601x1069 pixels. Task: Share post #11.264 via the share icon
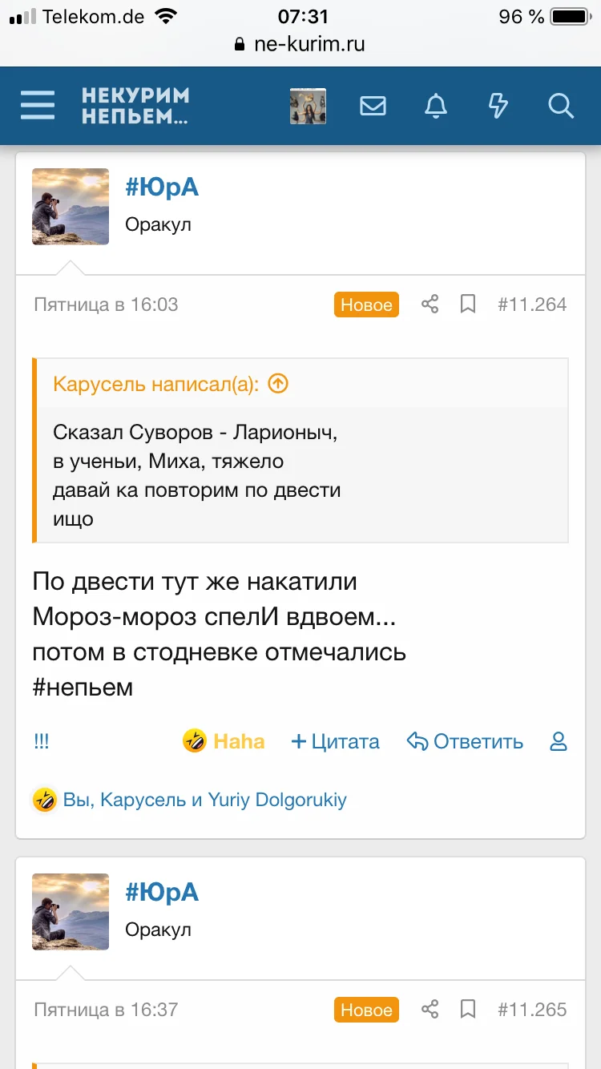click(430, 304)
